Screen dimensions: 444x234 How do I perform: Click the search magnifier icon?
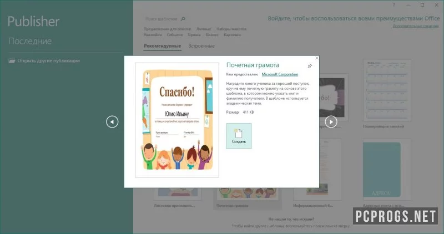(x=183, y=19)
